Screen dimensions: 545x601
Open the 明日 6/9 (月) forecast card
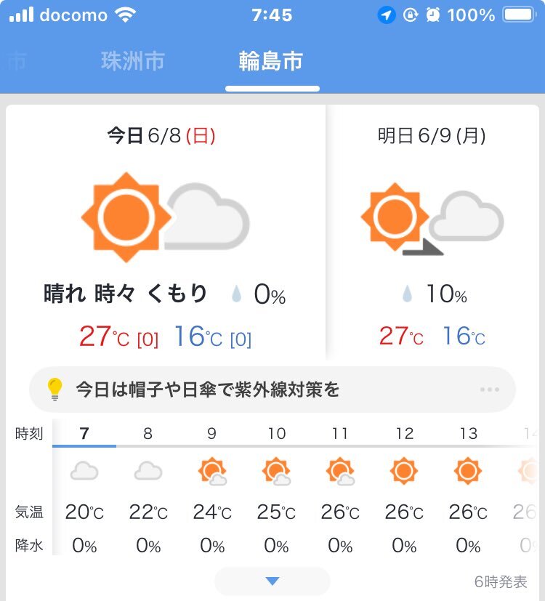pyautogui.click(x=432, y=136)
